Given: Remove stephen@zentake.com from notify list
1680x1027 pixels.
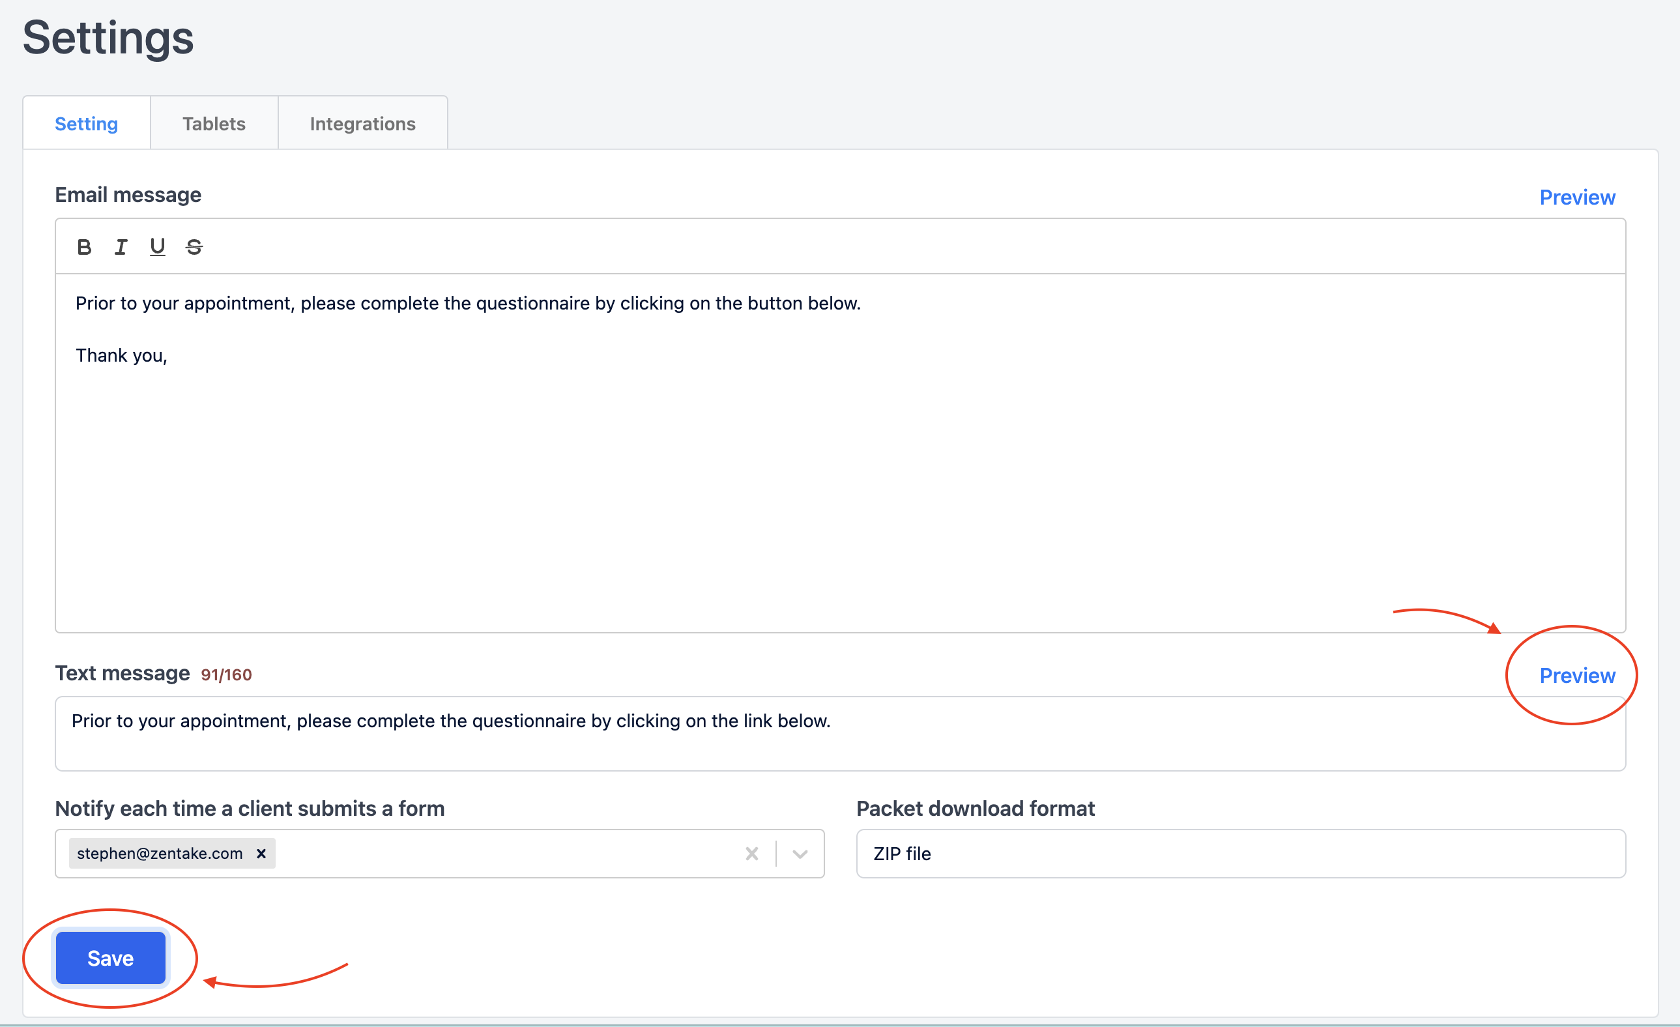Looking at the screenshot, I should coord(261,853).
